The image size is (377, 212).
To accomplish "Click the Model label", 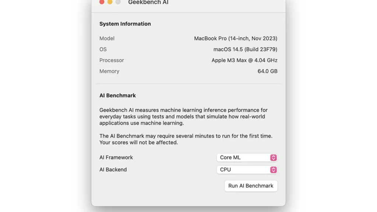I will [107, 38].
